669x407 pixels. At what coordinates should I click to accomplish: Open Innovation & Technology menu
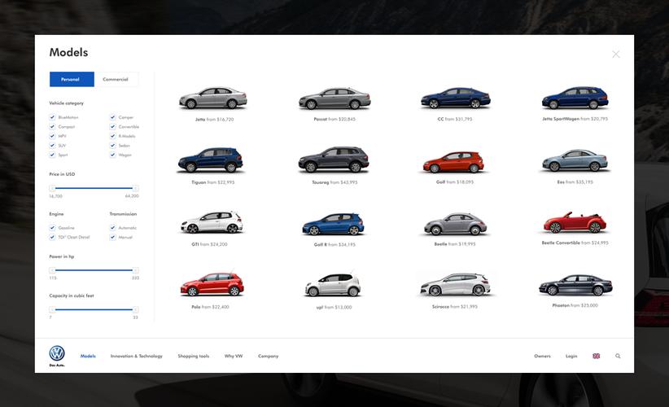pos(136,356)
